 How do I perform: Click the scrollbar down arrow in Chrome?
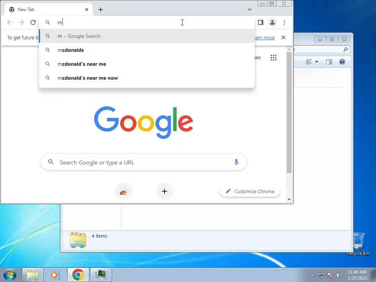click(x=289, y=199)
